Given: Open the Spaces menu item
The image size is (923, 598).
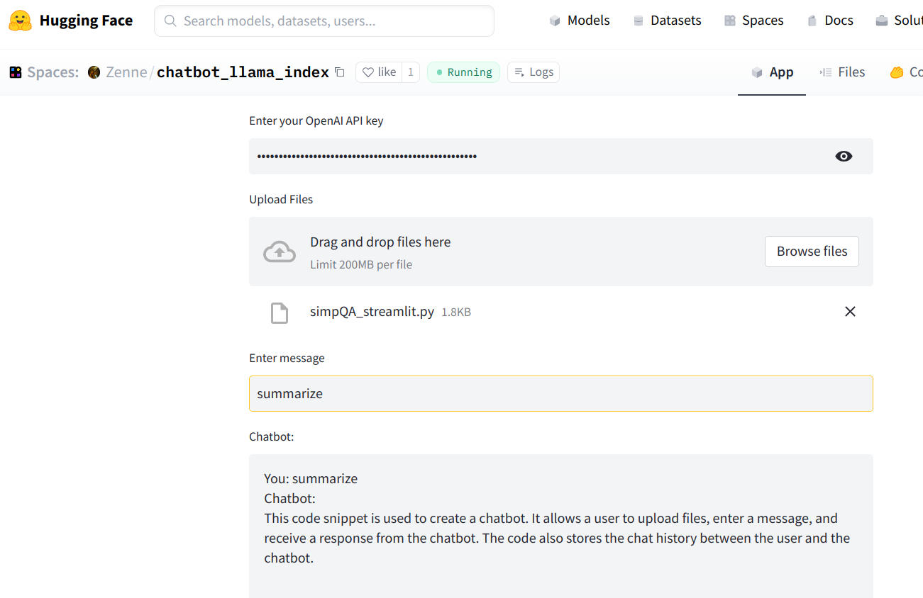Looking at the screenshot, I should coord(753,21).
